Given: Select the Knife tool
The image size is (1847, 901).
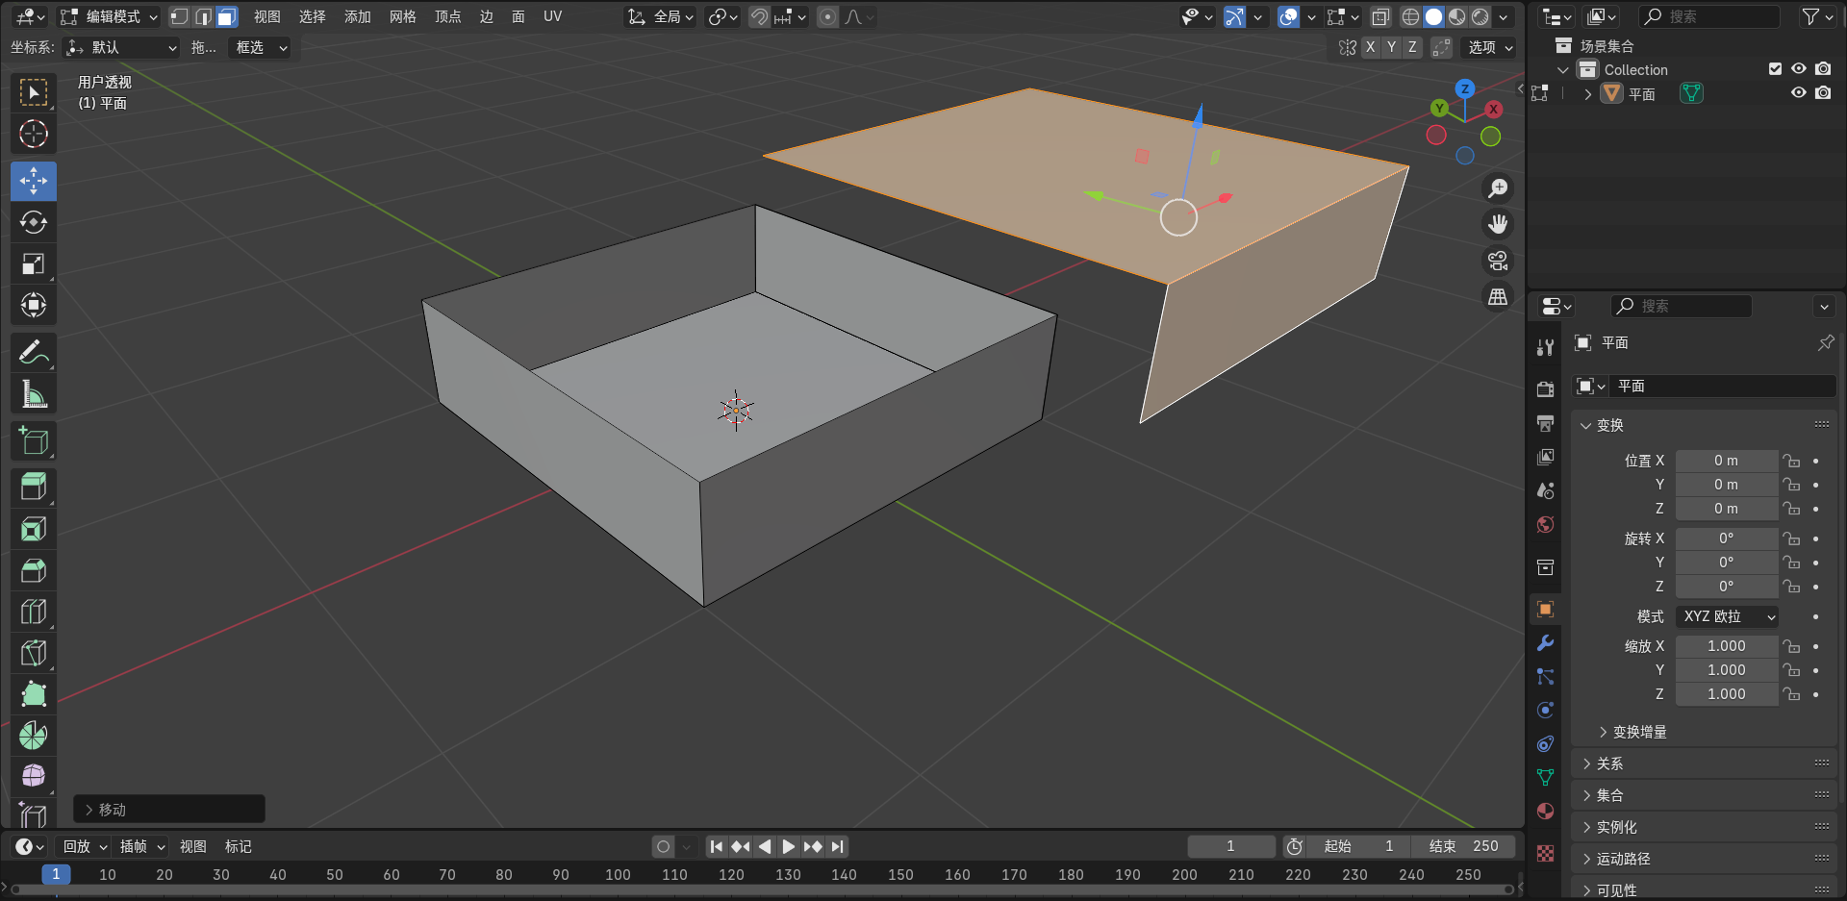Looking at the screenshot, I should click(34, 653).
